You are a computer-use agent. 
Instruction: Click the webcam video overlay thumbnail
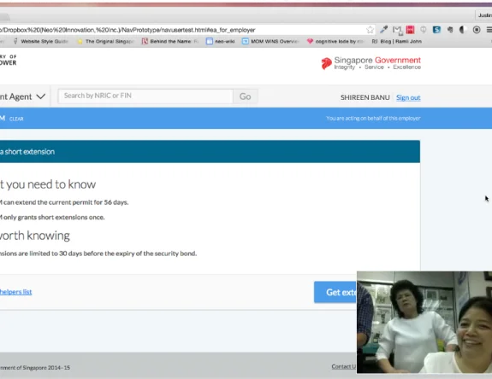click(x=424, y=322)
